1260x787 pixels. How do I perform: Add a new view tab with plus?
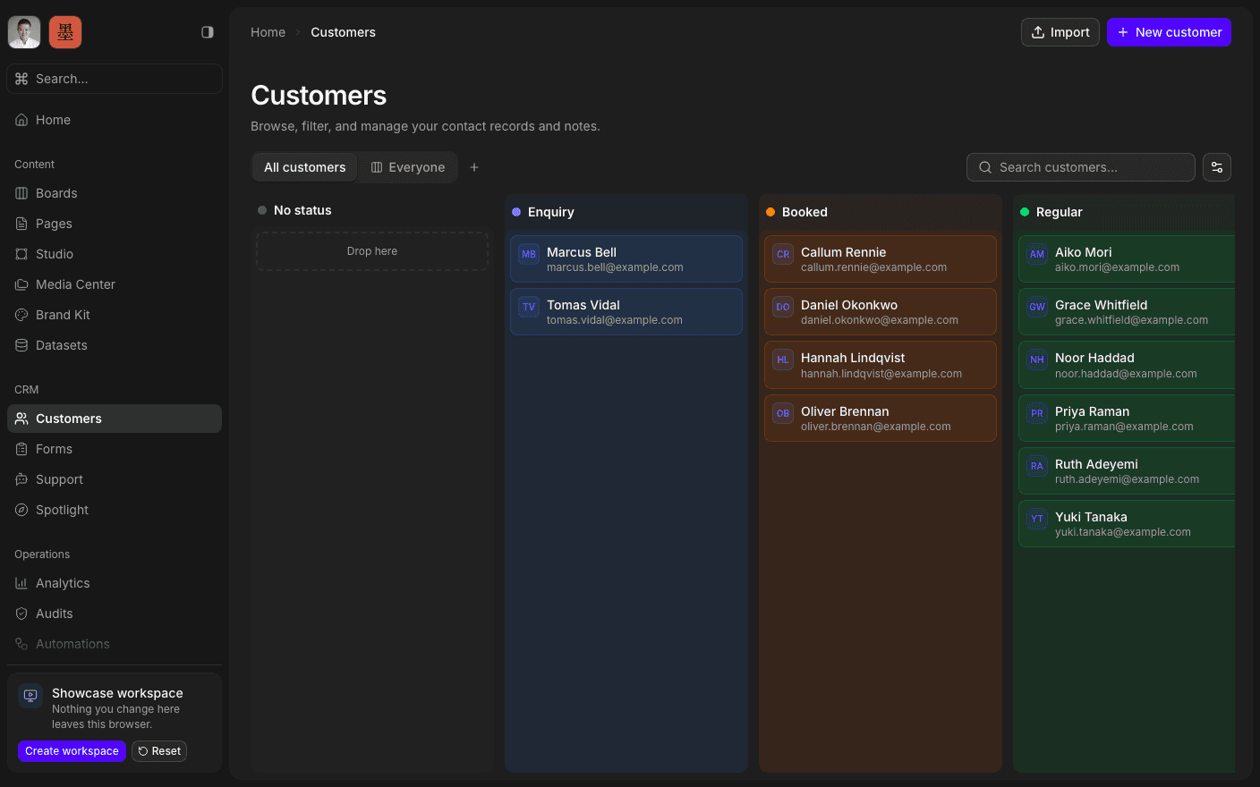tap(474, 167)
